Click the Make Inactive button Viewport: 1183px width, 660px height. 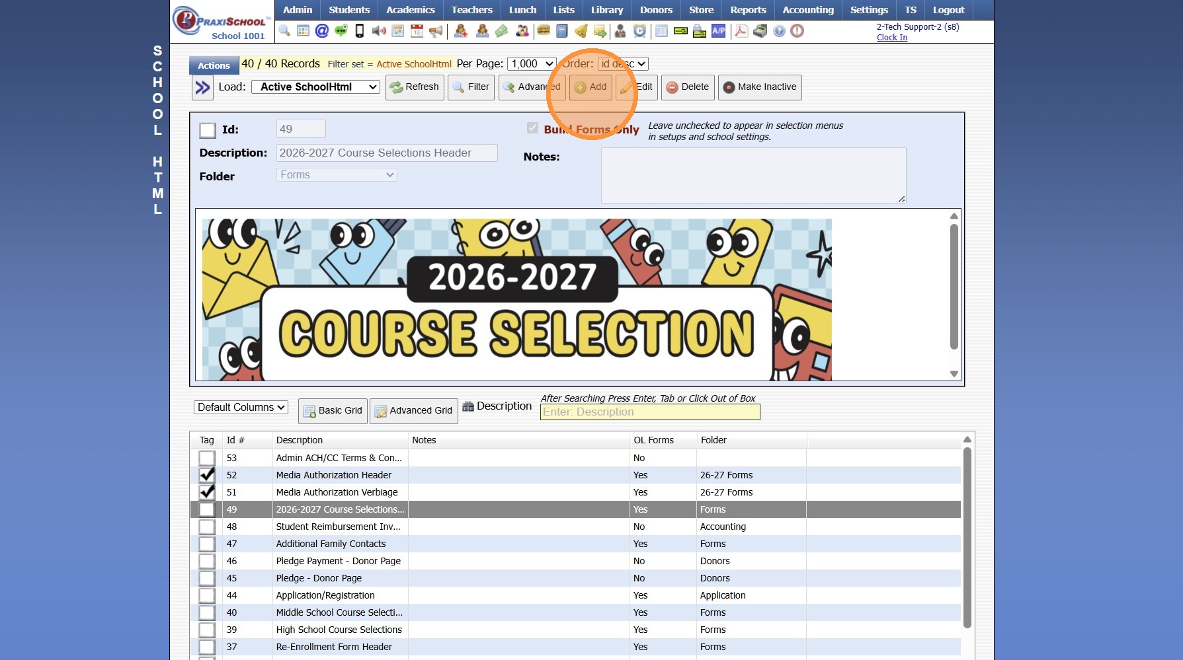[760, 87]
